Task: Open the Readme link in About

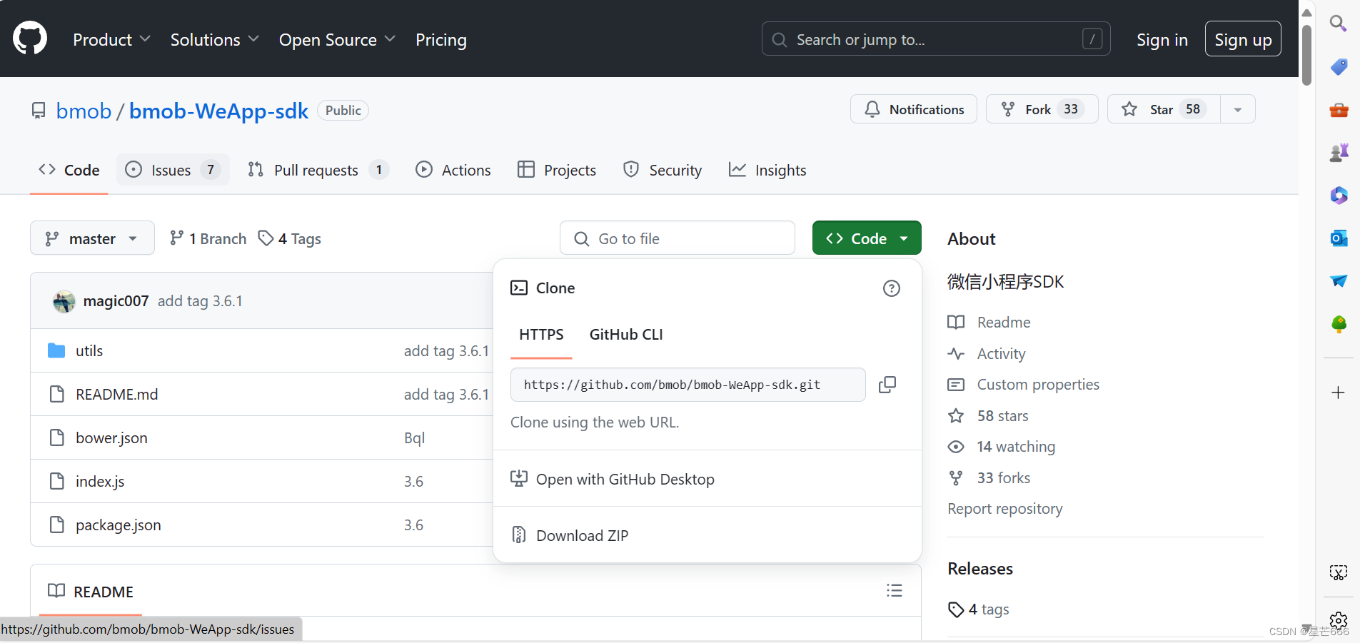Action: coord(989,322)
